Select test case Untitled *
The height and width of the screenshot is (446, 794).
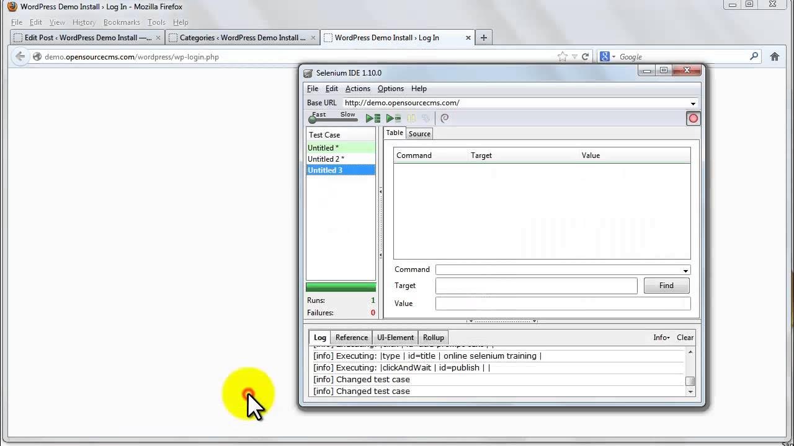tap(341, 147)
